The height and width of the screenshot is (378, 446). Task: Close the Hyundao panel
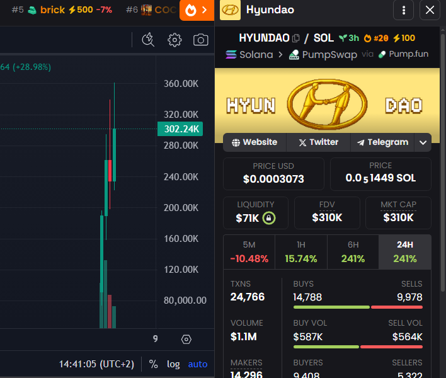click(430, 10)
